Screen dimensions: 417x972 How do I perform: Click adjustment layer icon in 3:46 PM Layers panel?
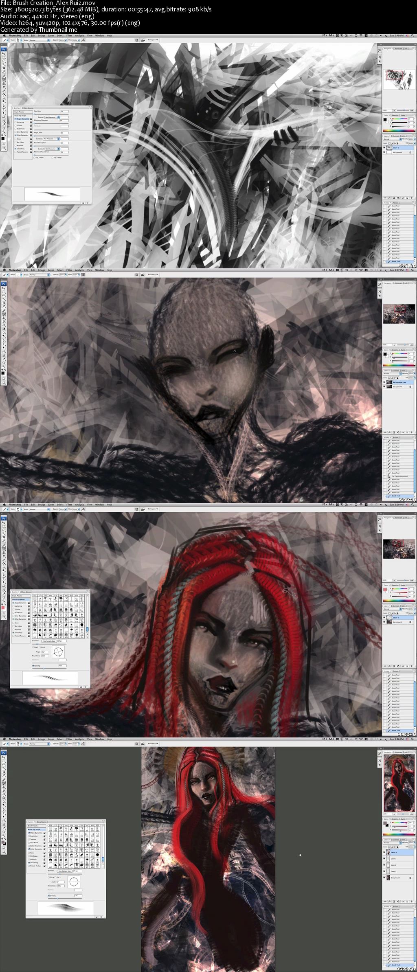point(398,901)
